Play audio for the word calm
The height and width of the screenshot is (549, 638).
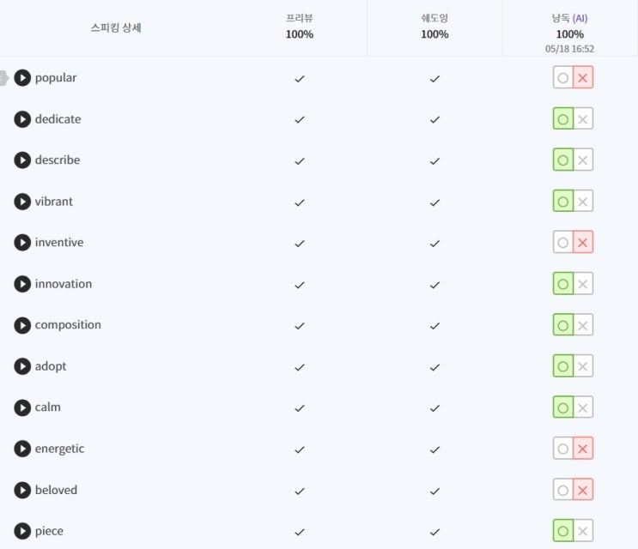22,407
